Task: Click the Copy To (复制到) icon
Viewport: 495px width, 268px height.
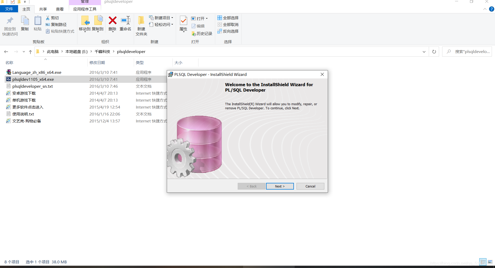Action: click(x=98, y=20)
